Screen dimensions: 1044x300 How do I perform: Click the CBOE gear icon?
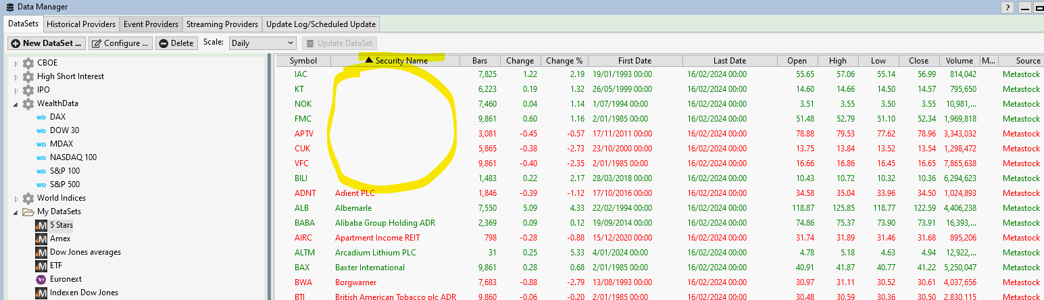28,63
